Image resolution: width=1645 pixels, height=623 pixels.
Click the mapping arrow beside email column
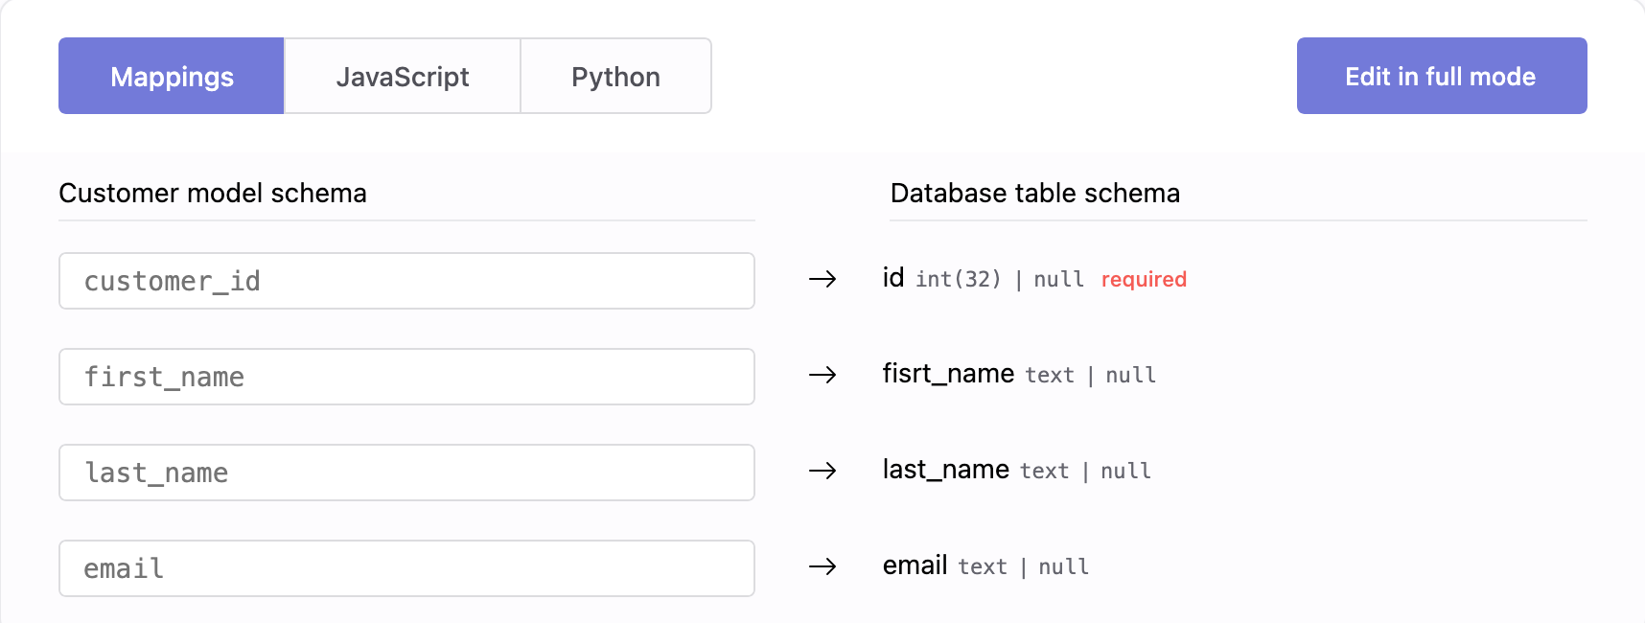[822, 566]
